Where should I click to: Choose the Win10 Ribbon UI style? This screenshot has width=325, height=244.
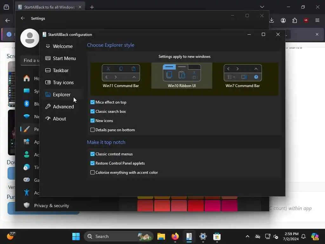pos(182,76)
